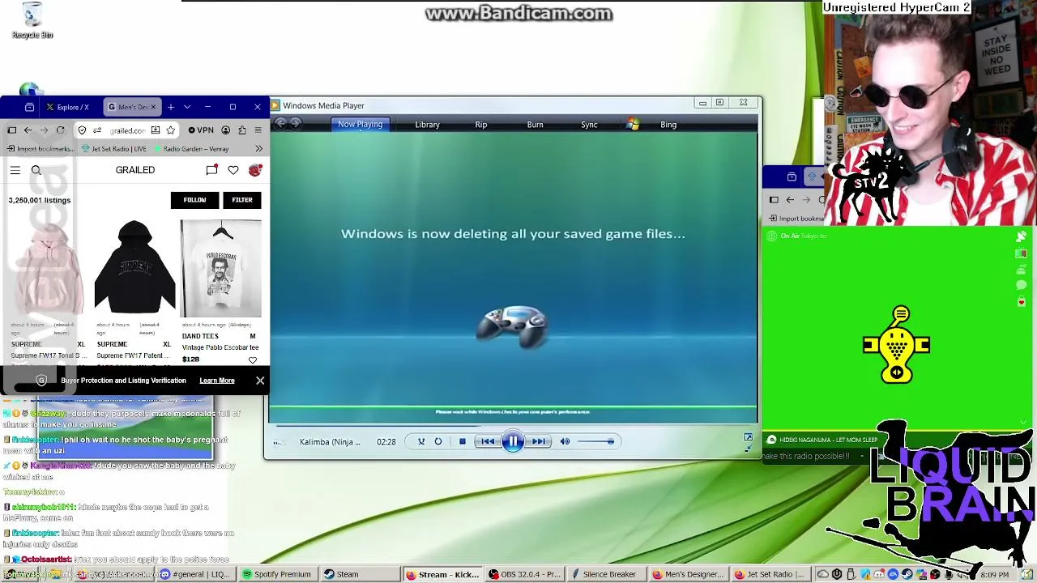
Task: Reload the Grailed page
Action: pos(60,130)
